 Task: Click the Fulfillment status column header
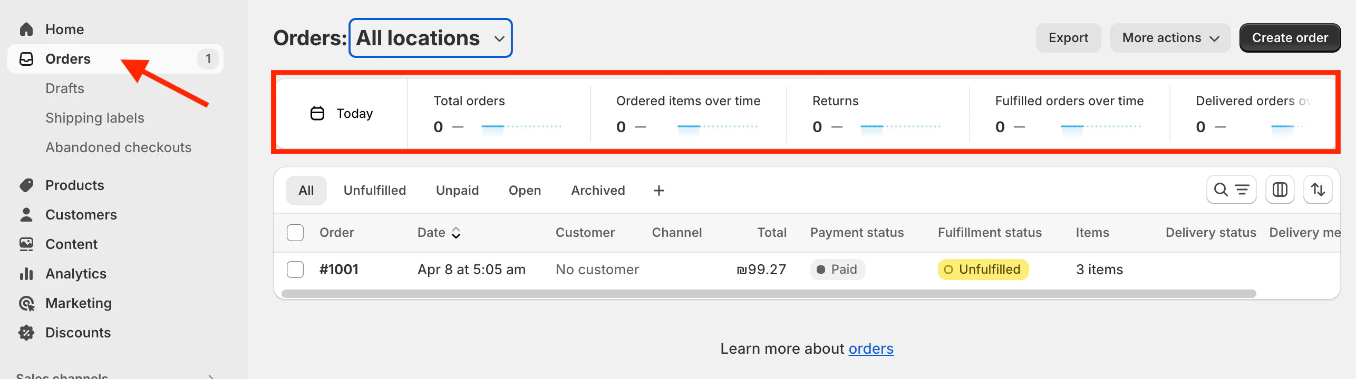tap(990, 233)
